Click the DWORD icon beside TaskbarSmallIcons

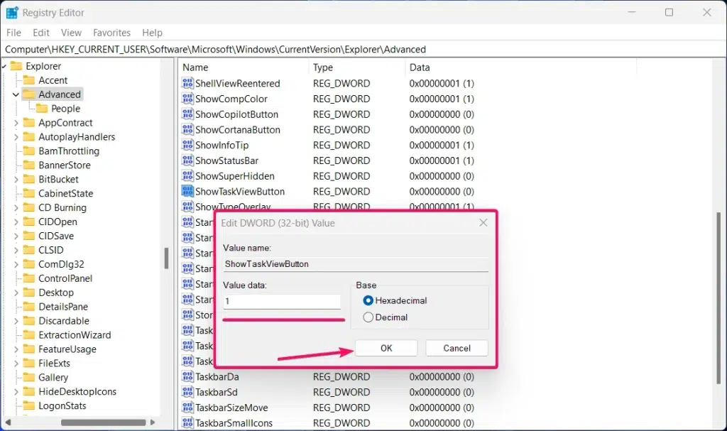[x=187, y=422]
